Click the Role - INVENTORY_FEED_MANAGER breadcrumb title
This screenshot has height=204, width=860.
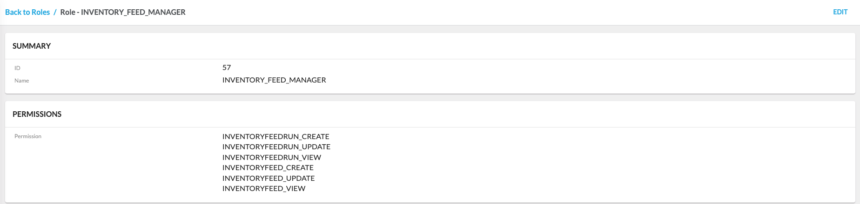123,12
